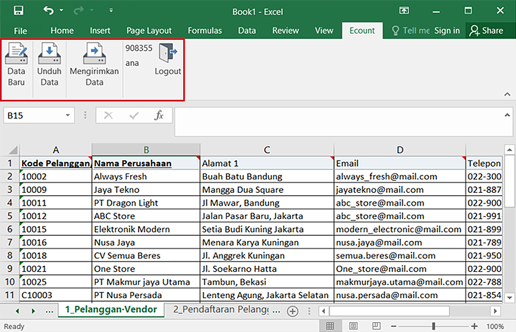The height and width of the screenshot is (332, 516).
Task: Click the Logout door icon
Action: point(168,54)
